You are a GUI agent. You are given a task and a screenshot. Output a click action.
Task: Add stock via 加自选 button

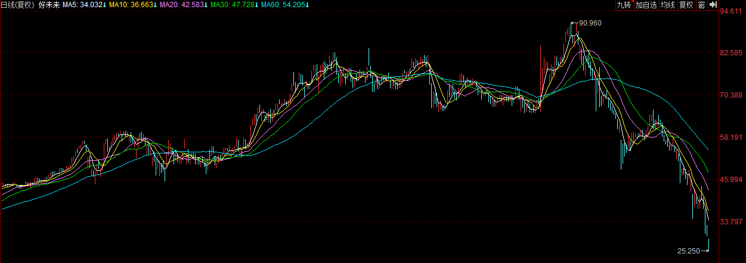tap(646, 5)
